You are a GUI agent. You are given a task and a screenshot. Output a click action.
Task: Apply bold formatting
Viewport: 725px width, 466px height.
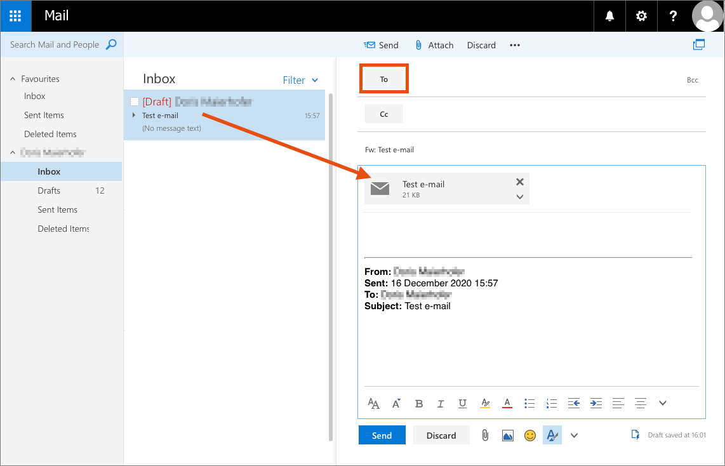(418, 403)
